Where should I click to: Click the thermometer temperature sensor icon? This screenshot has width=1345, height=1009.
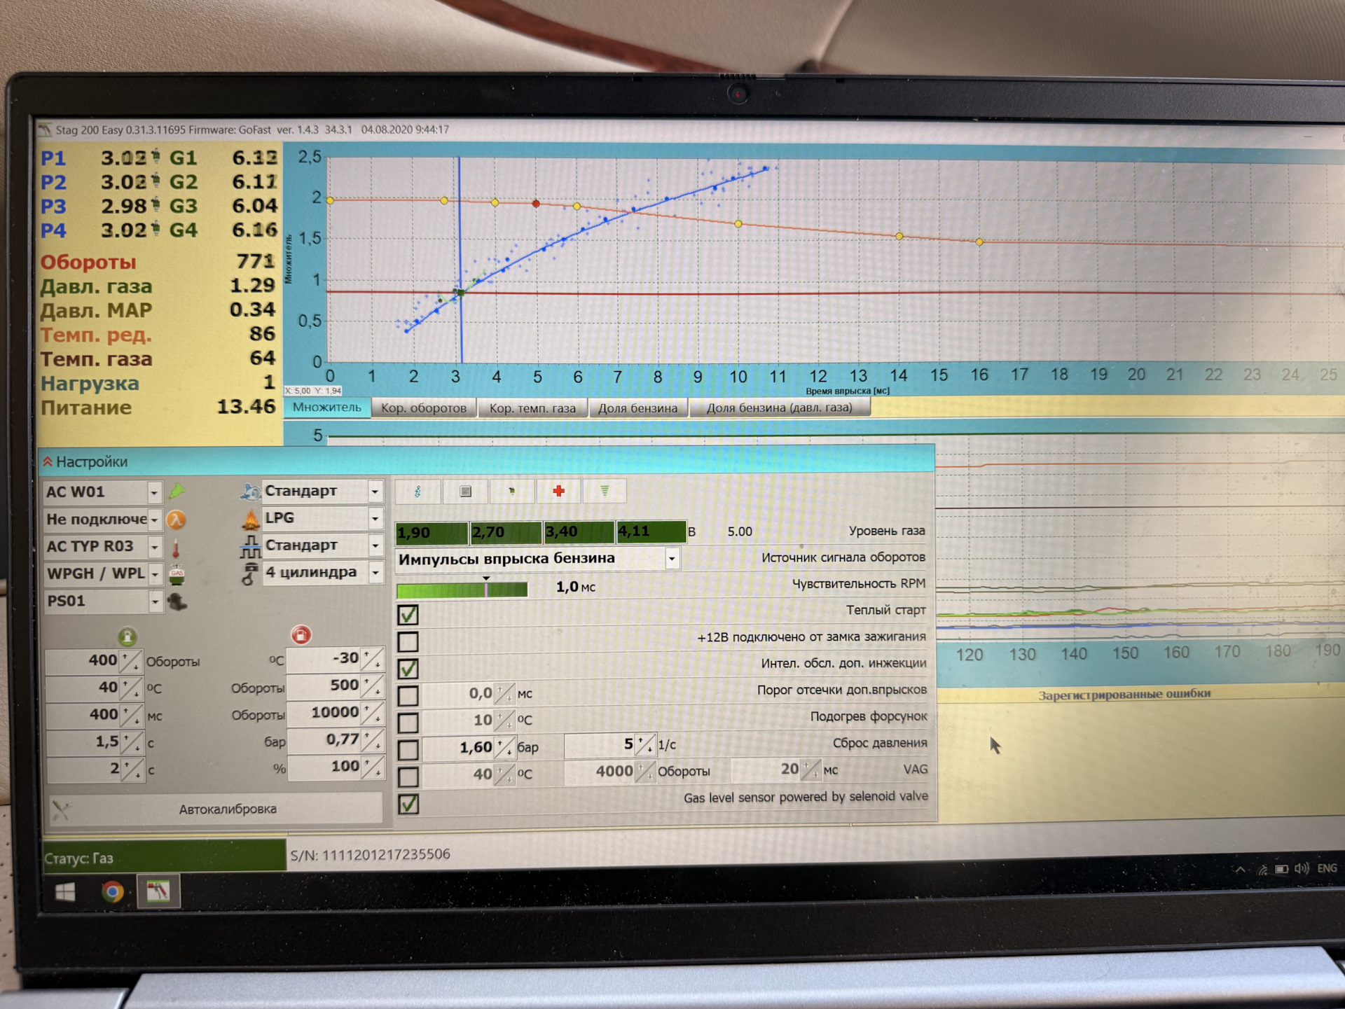177,548
